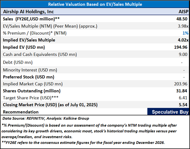The width and height of the screenshot is (190, 149).
Task: Select the 'Sales (FY26E,USD million)**' label
Action: click(x=31, y=19)
